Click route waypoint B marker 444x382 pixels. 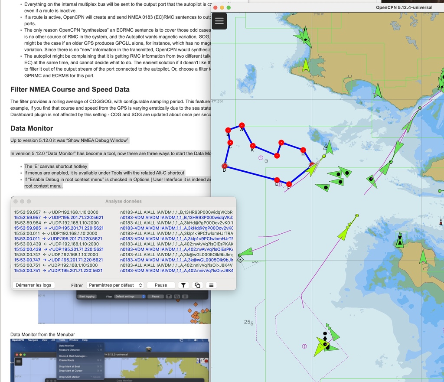[x=228, y=130]
